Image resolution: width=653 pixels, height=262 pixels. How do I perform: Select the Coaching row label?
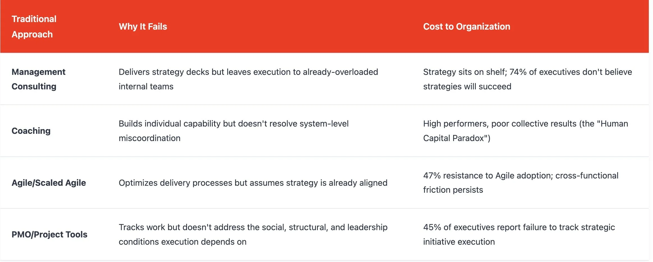[x=31, y=131]
